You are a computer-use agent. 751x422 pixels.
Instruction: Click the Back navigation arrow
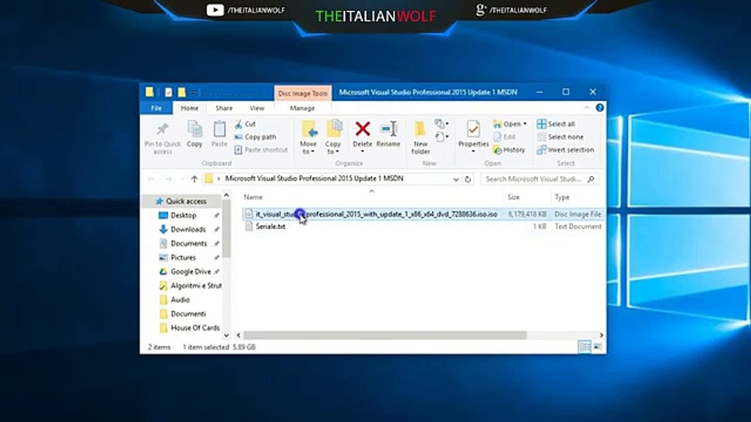point(151,179)
